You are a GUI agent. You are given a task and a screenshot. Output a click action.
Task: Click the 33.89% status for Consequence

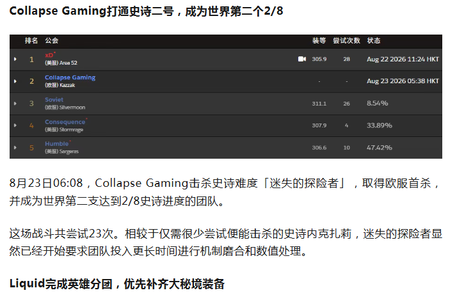pos(380,125)
